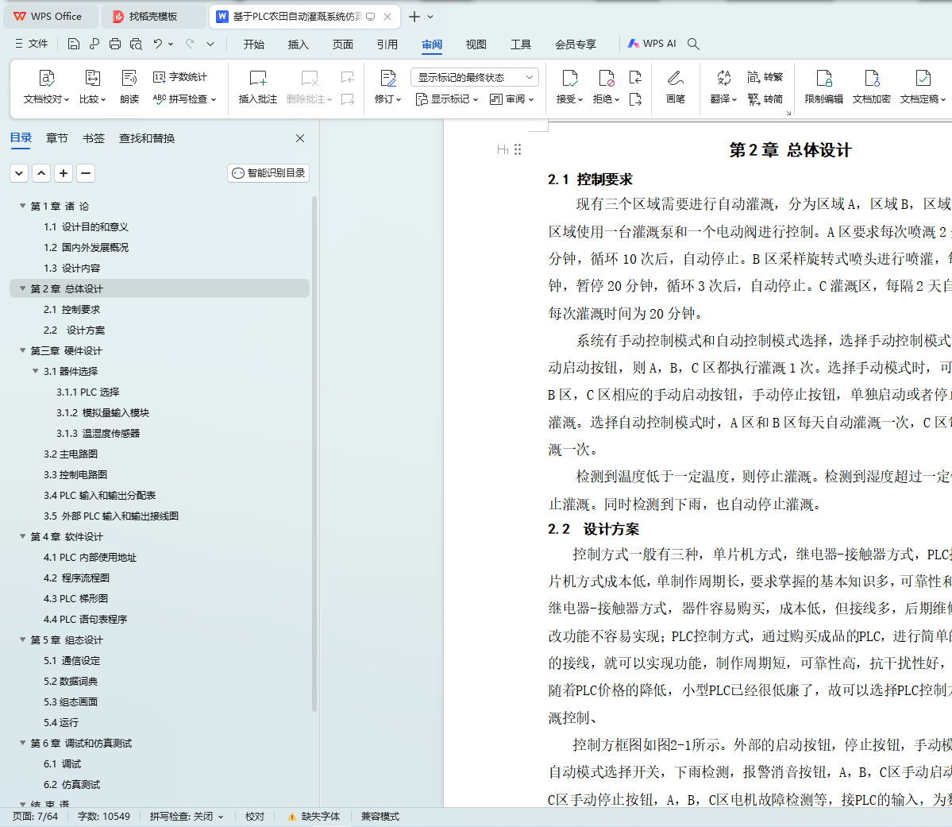Image resolution: width=952 pixels, height=827 pixels.
Task: Click the navigation pane vertical scrollbar
Action: pos(314,453)
